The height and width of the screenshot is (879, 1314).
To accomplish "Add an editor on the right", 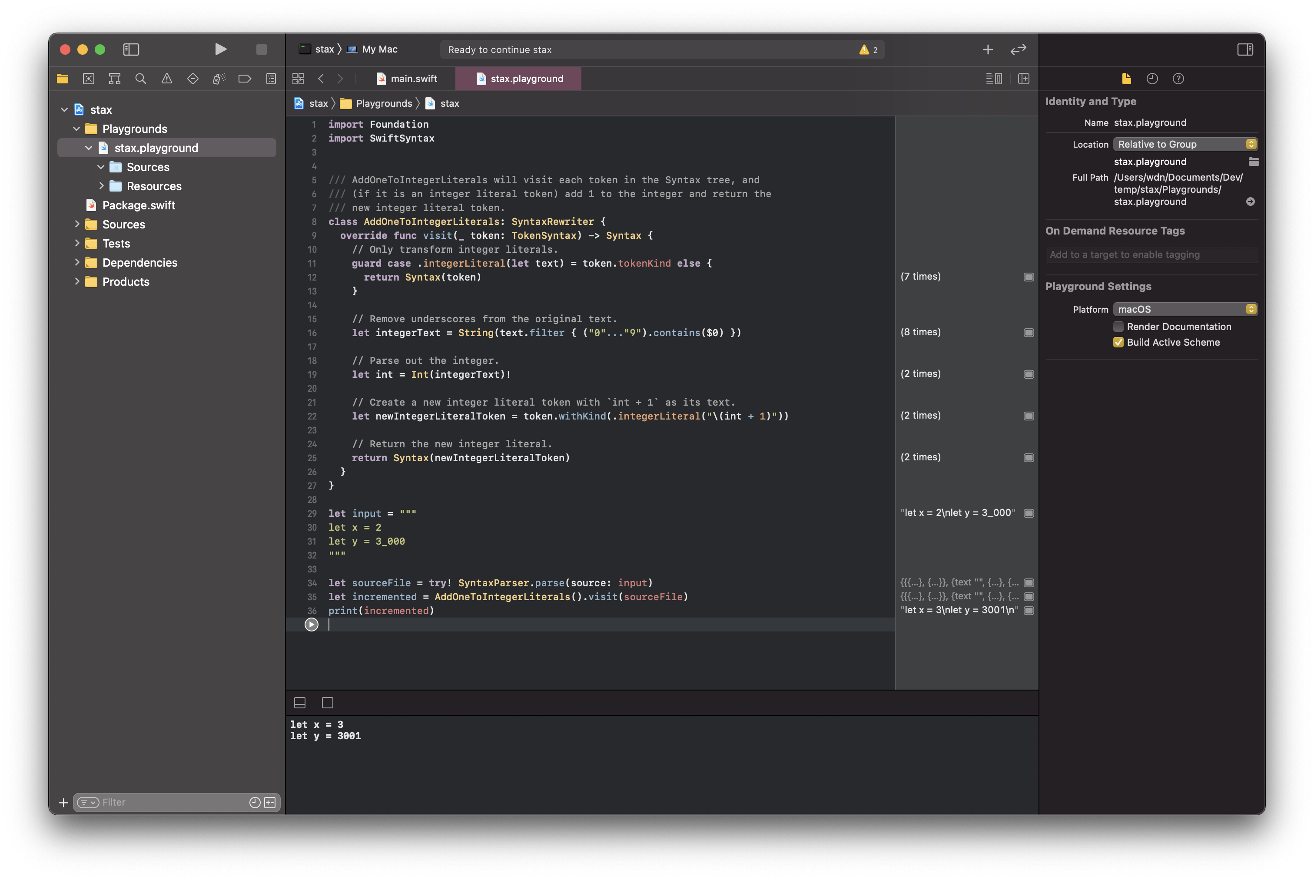I will 1023,79.
